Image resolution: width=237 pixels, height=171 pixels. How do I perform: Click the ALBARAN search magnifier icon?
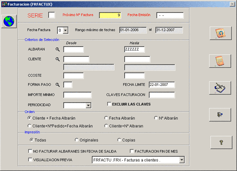(57, 49)
